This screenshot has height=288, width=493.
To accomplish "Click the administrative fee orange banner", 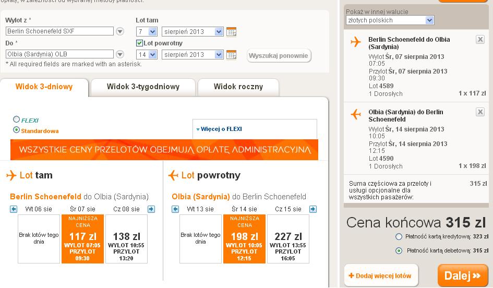I will (164, 150).
